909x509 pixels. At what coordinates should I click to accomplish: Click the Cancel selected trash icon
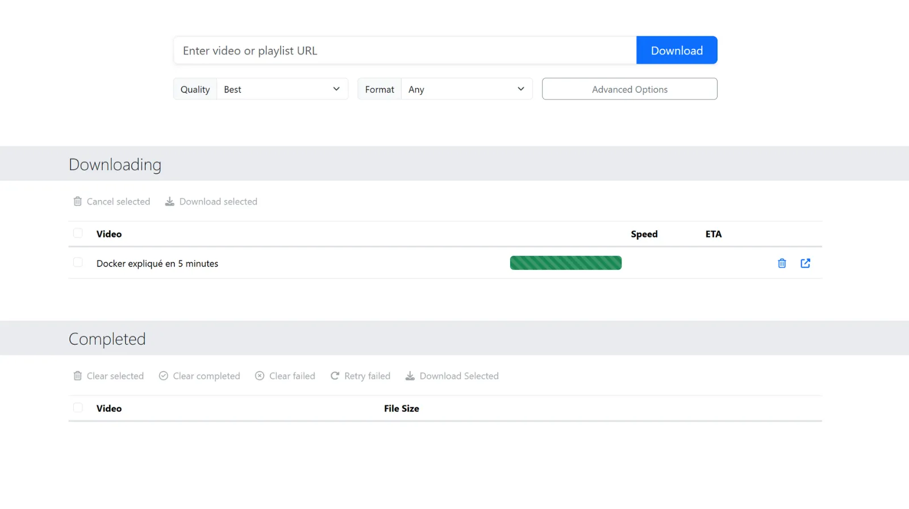click(x=78, y=202)
